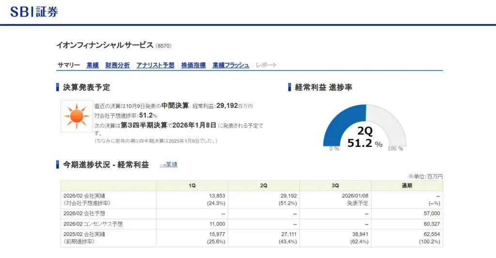This screenshot has width=496, height=258.
Task: Click the イオンフィナンシャルサービス company name
Action: coord(105,45)
